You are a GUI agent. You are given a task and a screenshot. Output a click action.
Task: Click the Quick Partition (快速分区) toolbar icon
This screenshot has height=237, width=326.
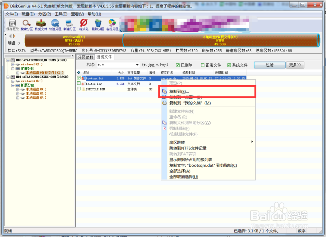coord(55,25)
